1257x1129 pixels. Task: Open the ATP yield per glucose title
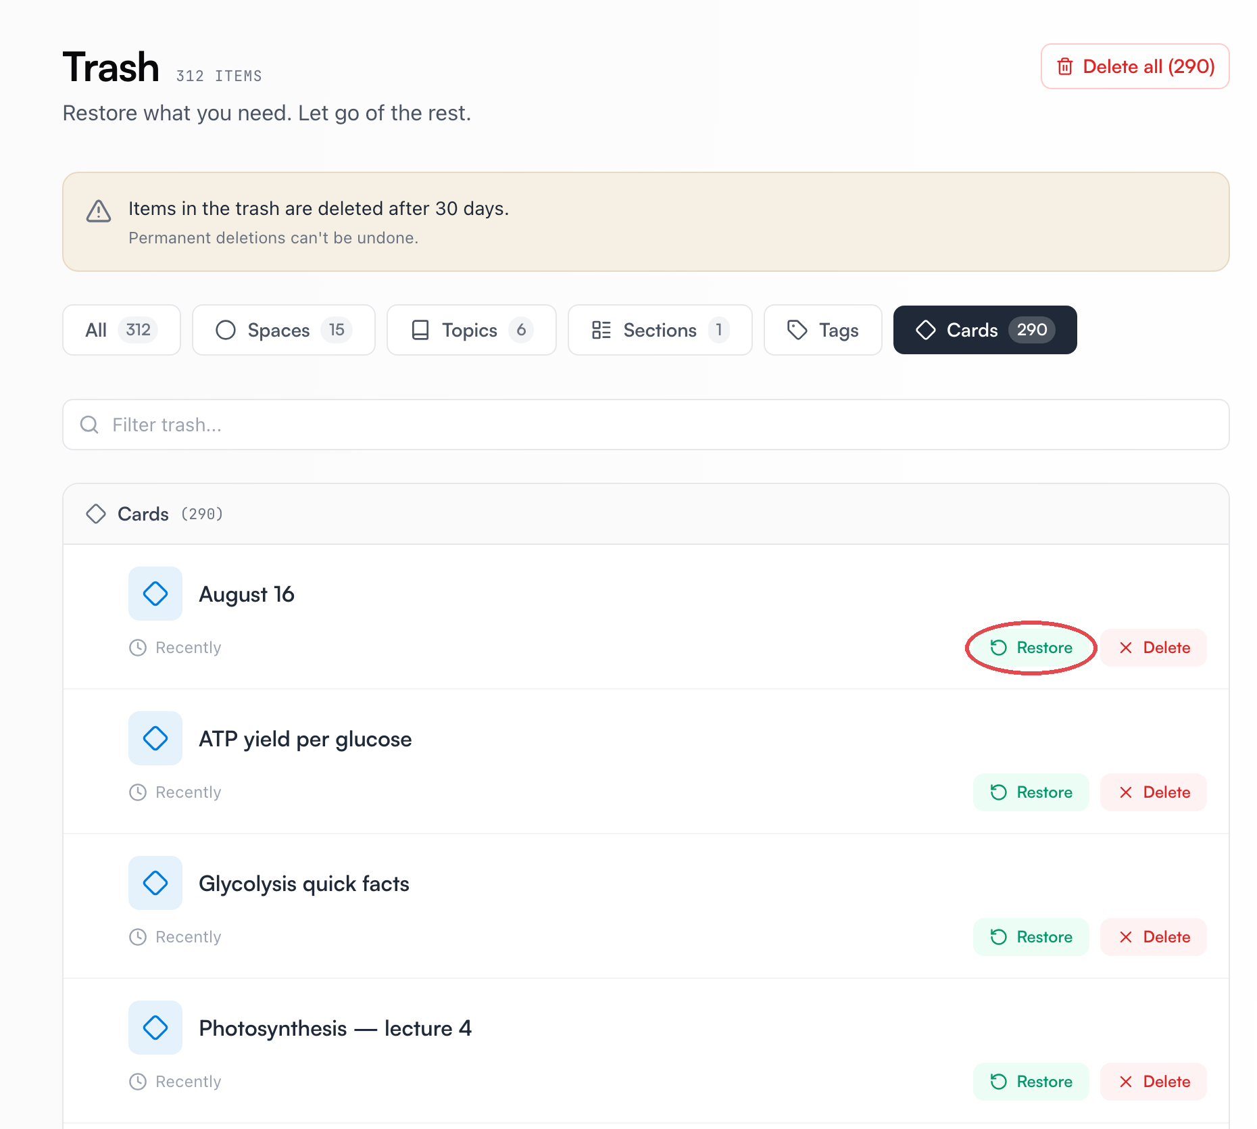[305, 739]
